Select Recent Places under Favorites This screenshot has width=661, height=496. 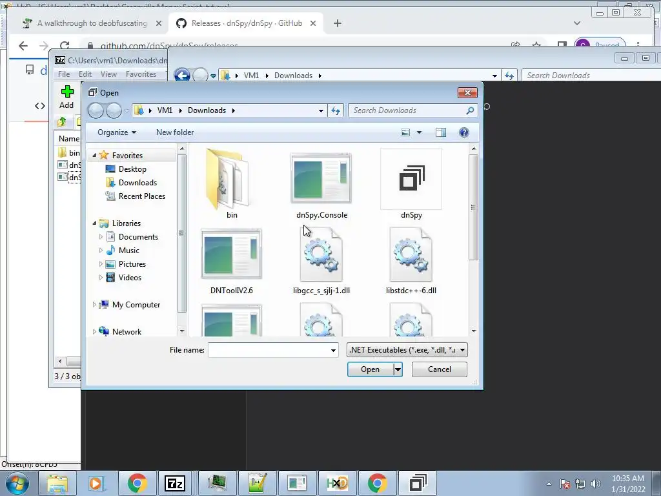coord(141,196)
